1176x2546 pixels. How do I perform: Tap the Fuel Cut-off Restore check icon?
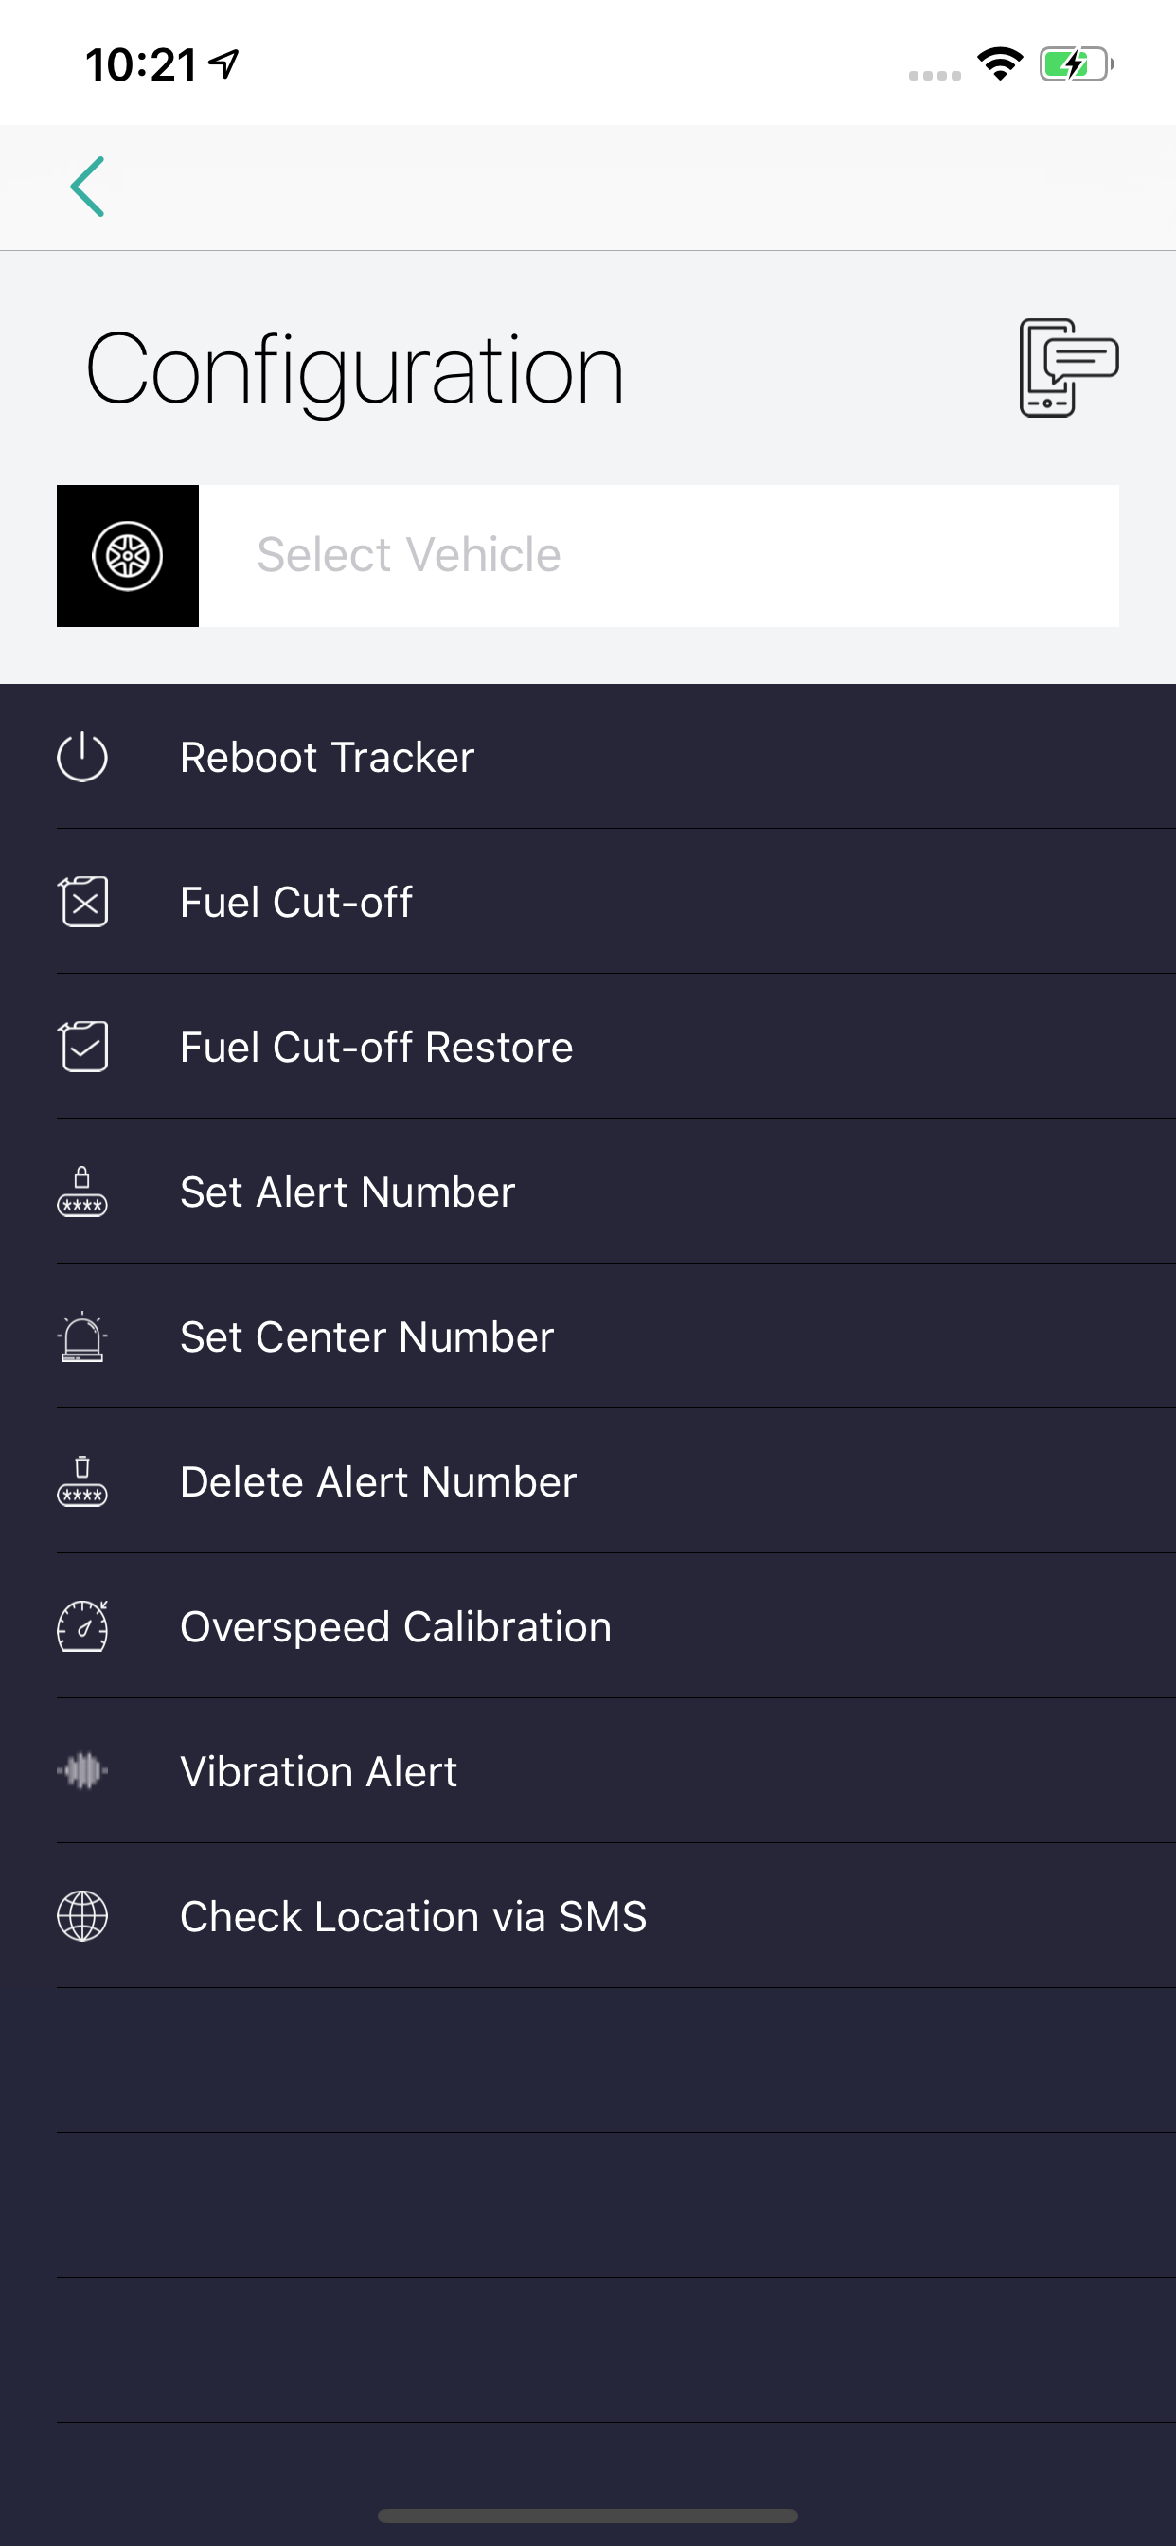[x=83, y=1047]
